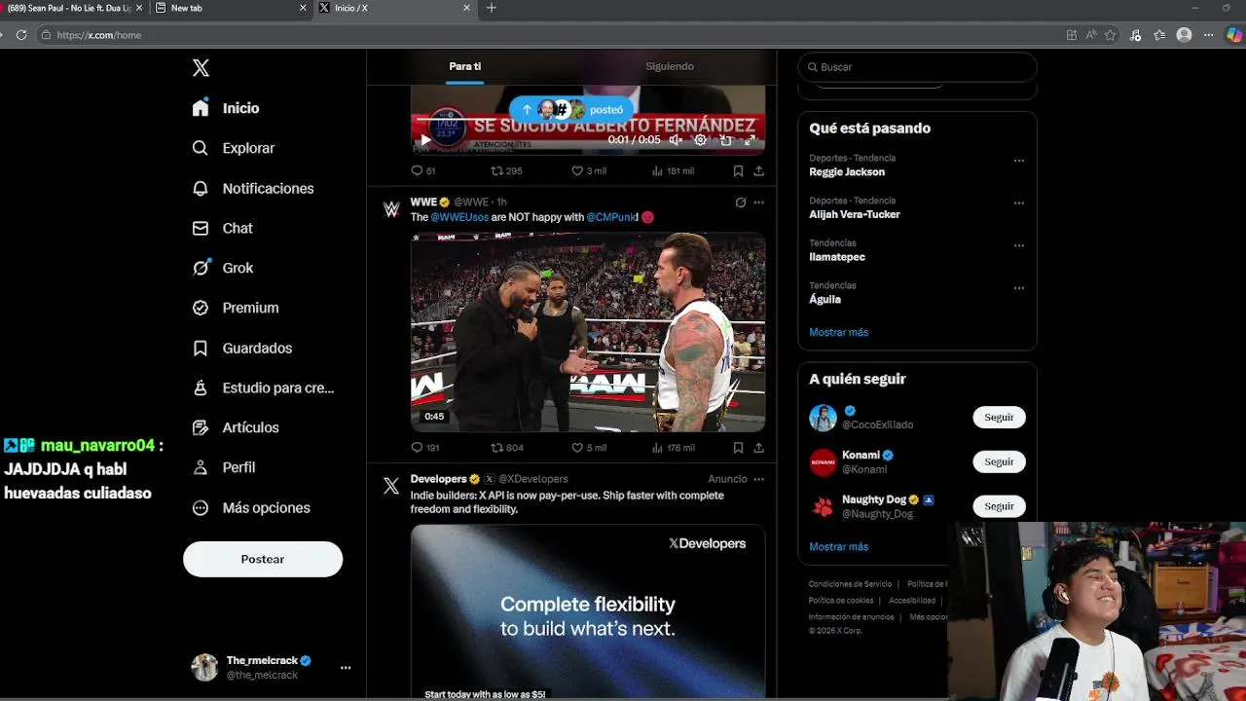Reply to WWE post with 191 comments
1246x701 pixels.
(425, 448)
